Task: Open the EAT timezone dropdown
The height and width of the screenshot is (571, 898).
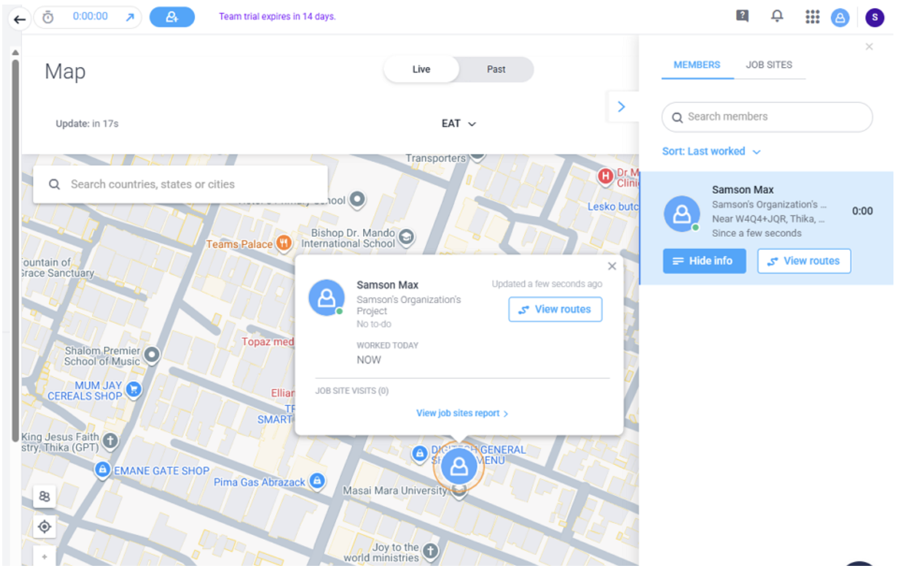Action: (x=459, y=123)
